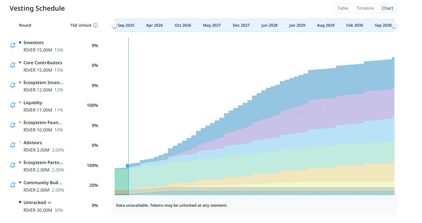422x223 pixels.
Task: Click bell icon for Ecosystem Incentives round
Action: pos(12,86)
